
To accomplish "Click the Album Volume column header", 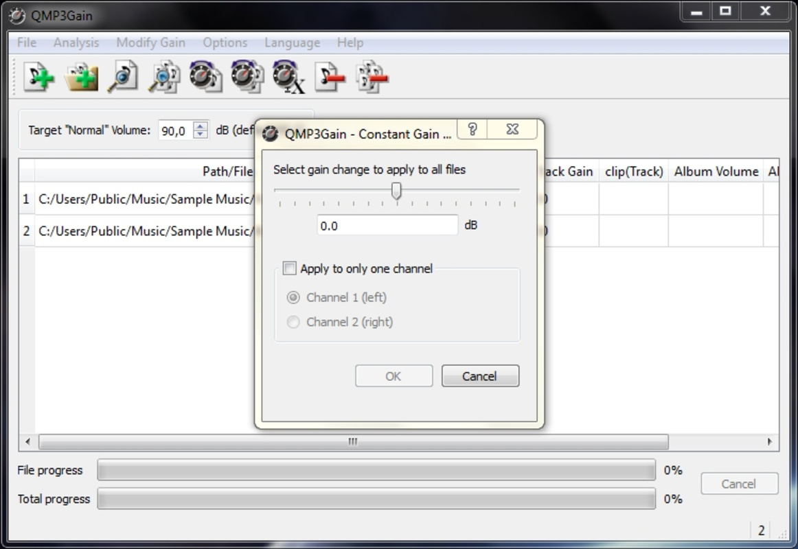I will [716, 172].
